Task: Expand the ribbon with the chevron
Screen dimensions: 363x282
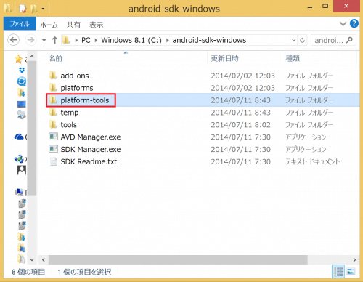Action: (343, 24)
